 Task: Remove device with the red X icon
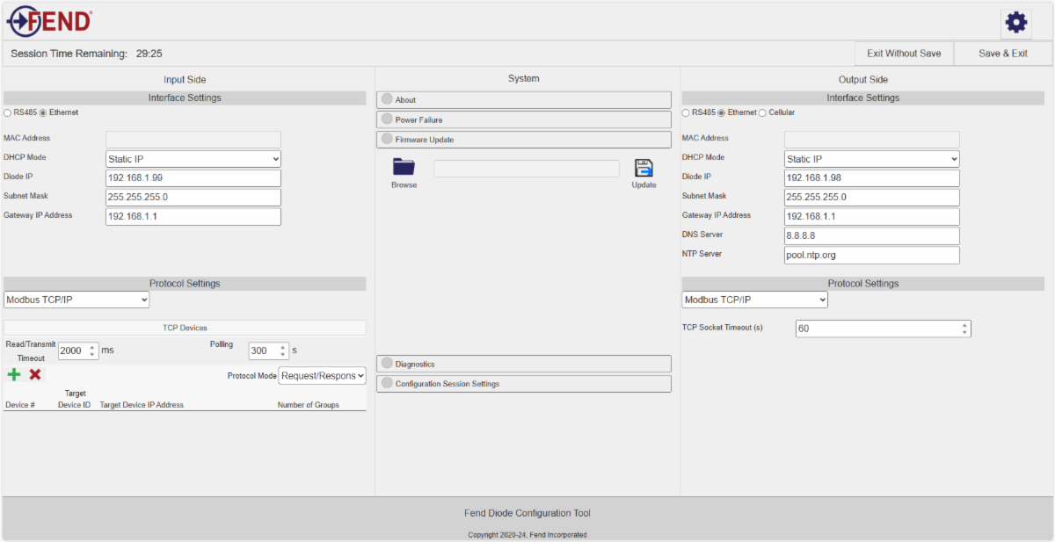[x=35, y=375]
